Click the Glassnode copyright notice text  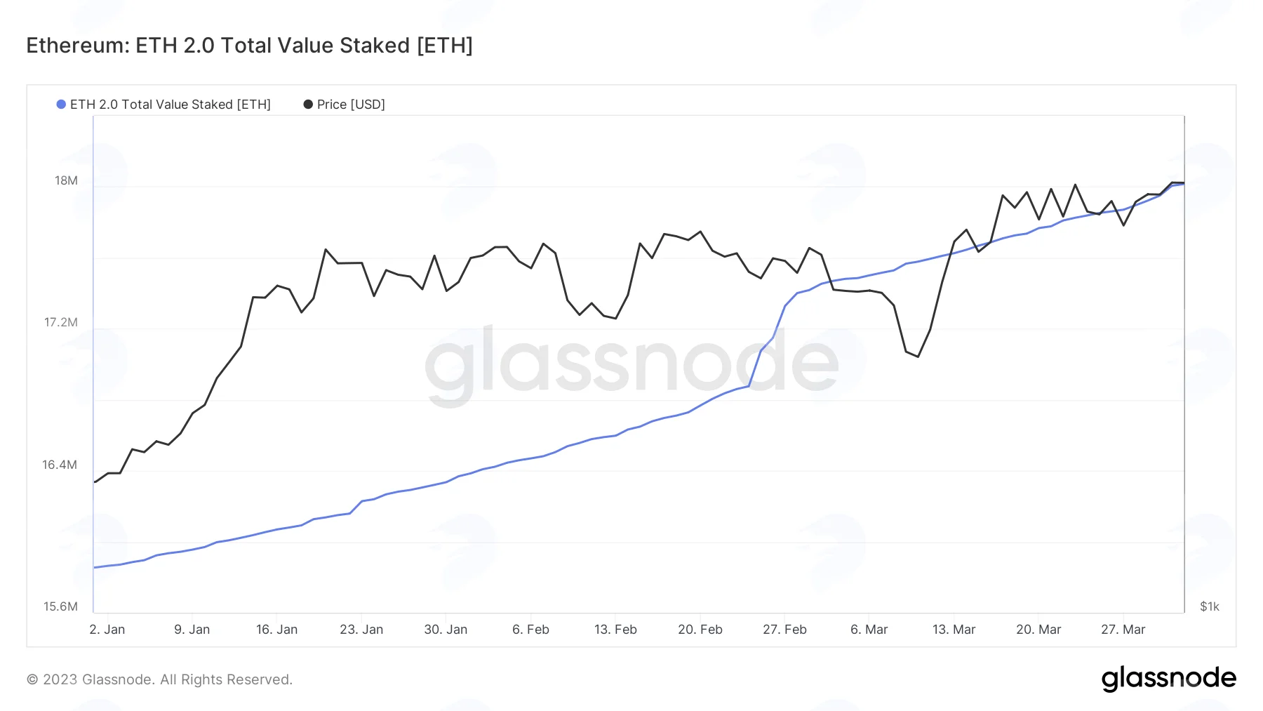(159, 679)
